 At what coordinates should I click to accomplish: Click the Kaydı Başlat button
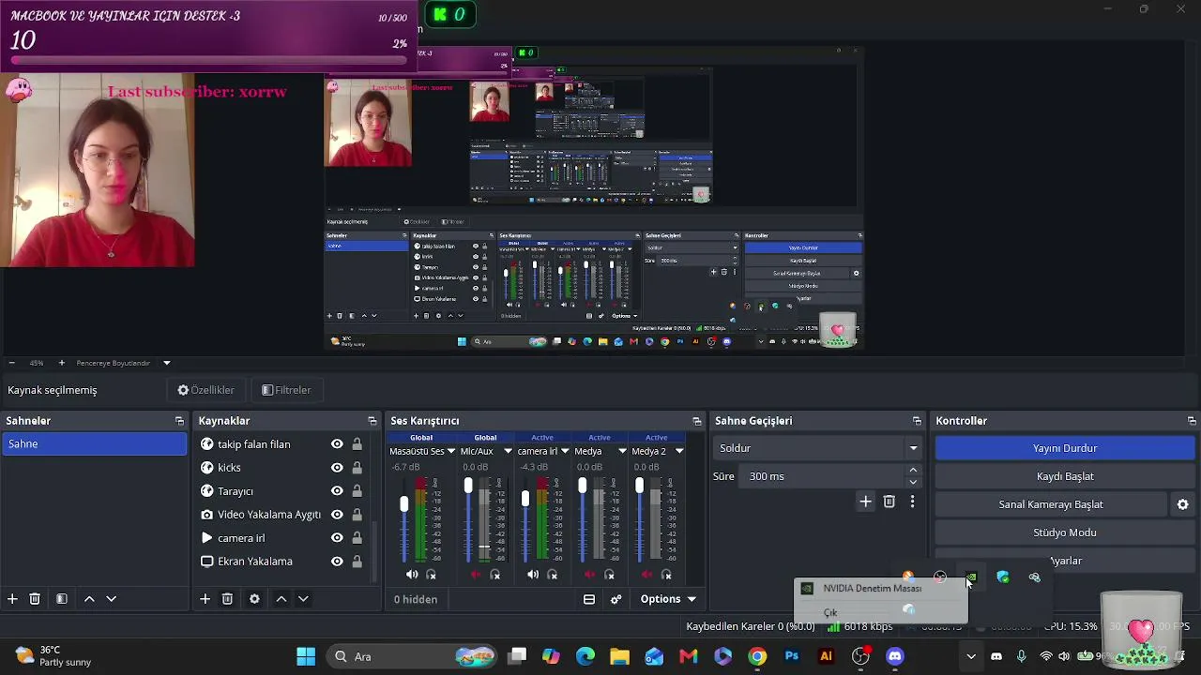1065,476
